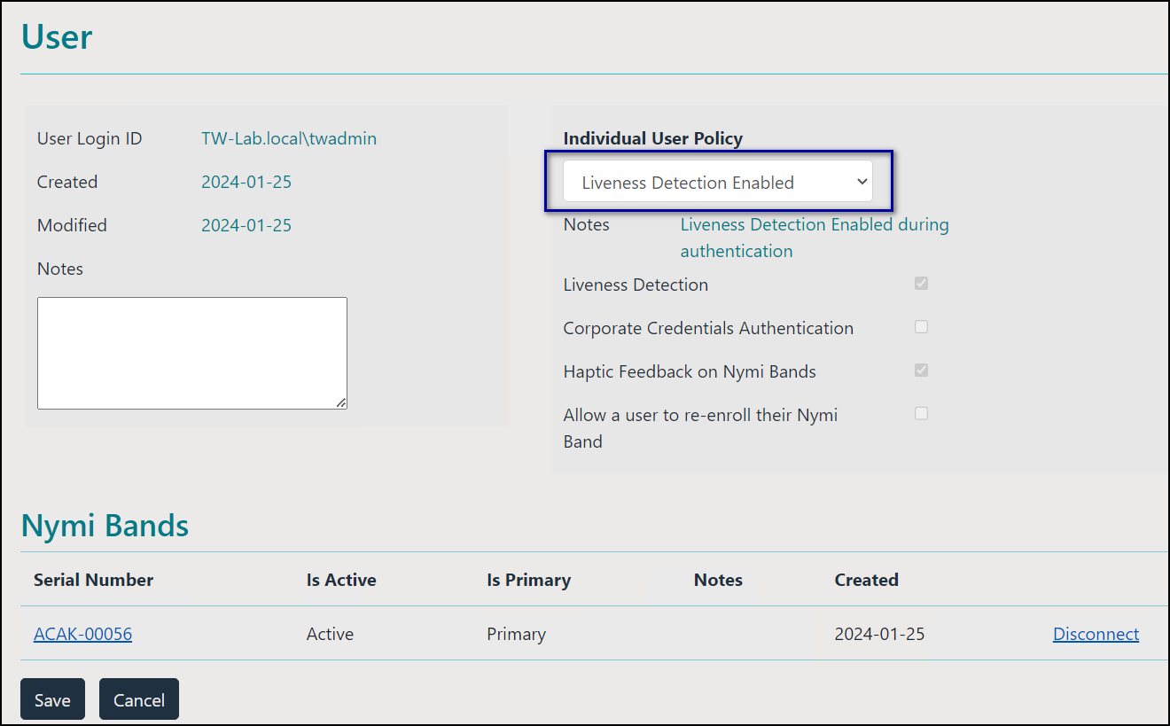Screen dimensions: 1170x726
Task: Click the User page heading
Action: 57,36
